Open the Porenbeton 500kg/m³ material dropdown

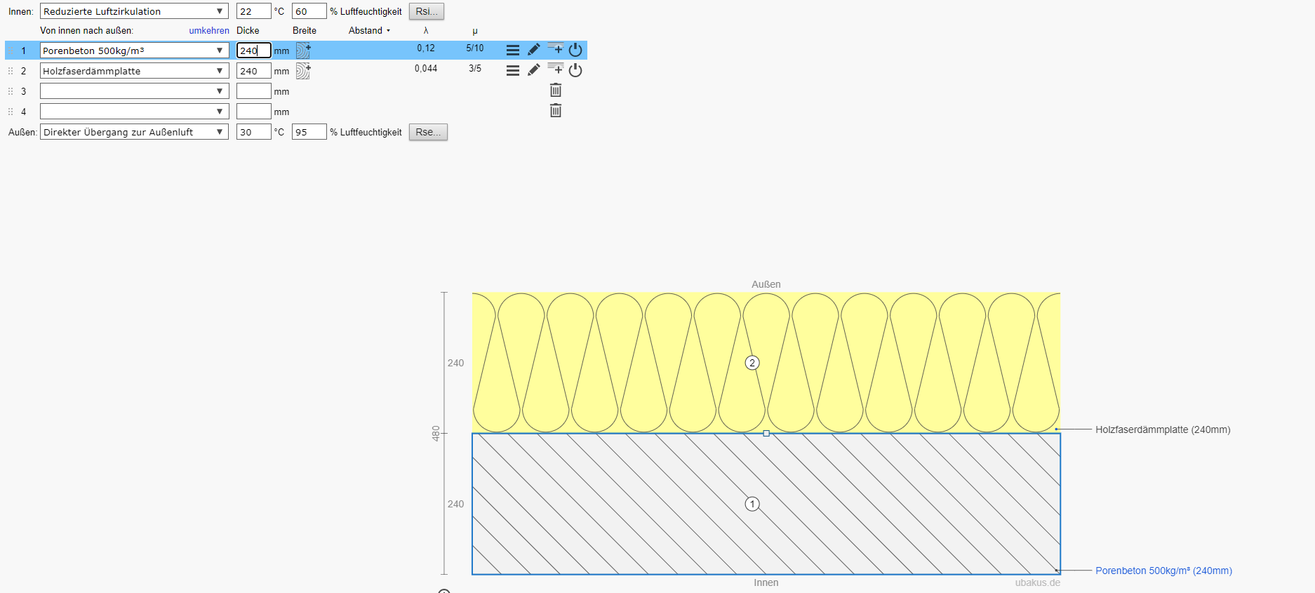134,51
